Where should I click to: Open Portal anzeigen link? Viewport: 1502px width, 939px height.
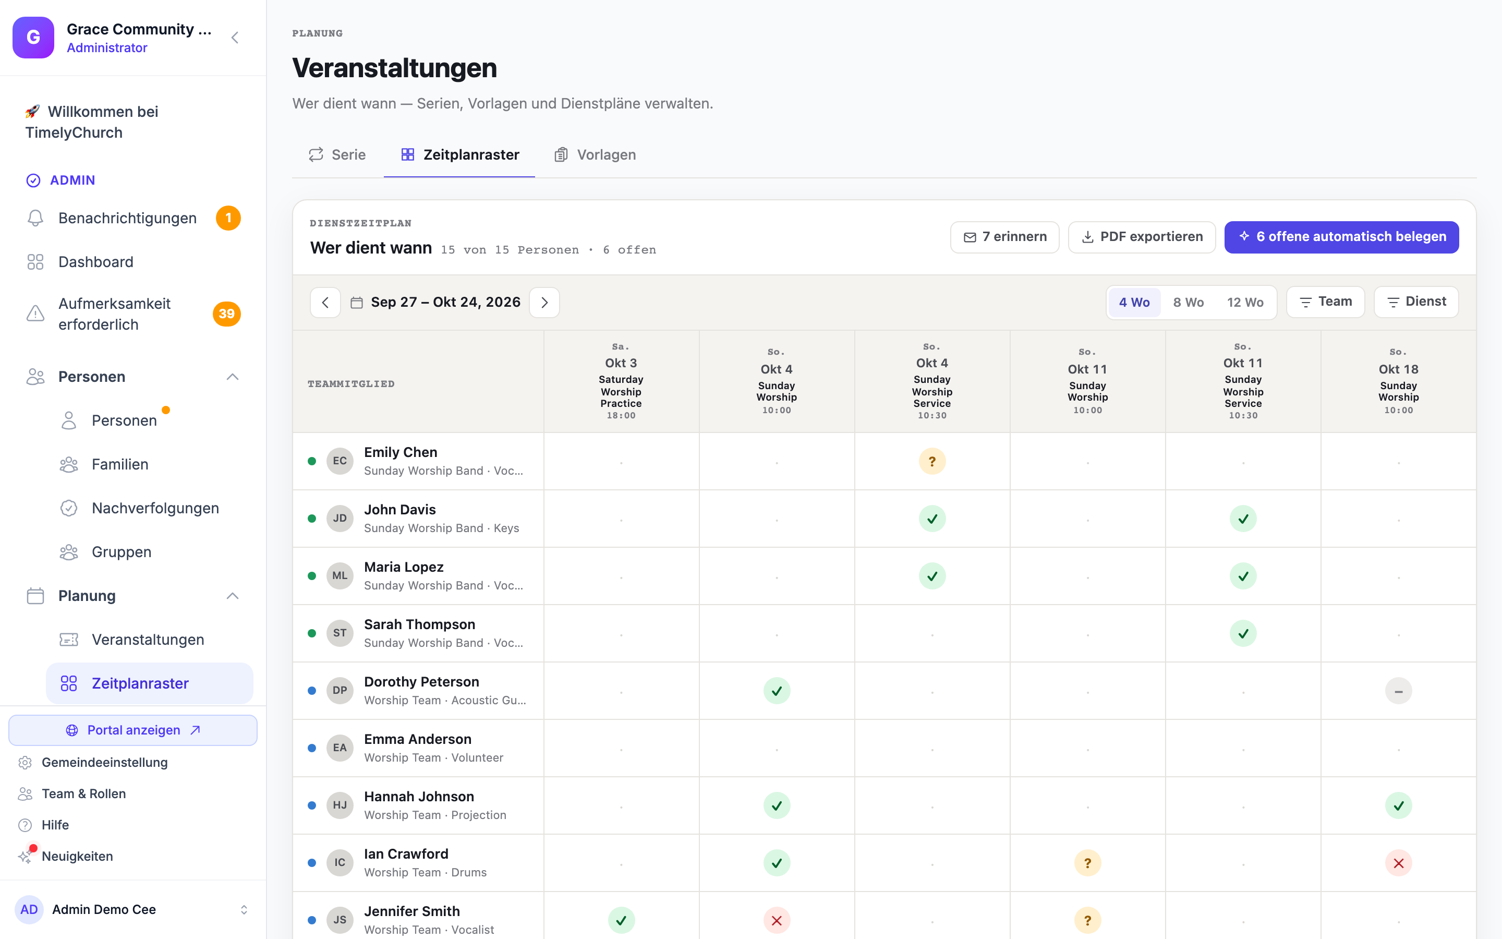pos(133,730)
